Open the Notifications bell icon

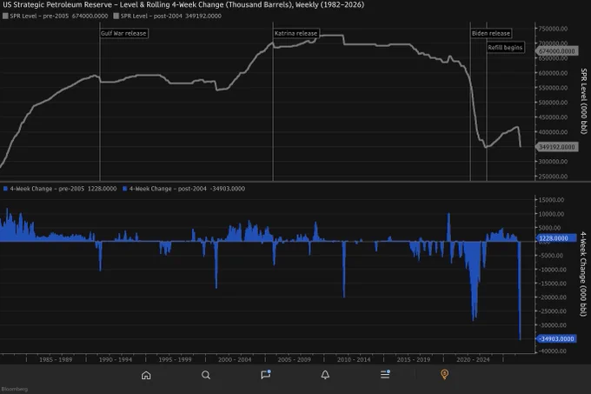(325, 374)
